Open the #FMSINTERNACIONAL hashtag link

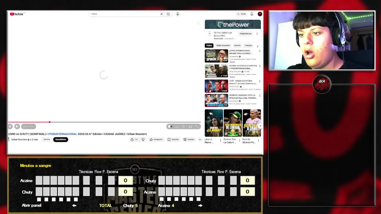(x=62, y=134)
